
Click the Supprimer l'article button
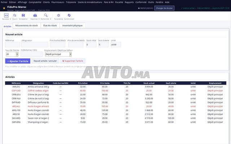click(x=73, y=61)
